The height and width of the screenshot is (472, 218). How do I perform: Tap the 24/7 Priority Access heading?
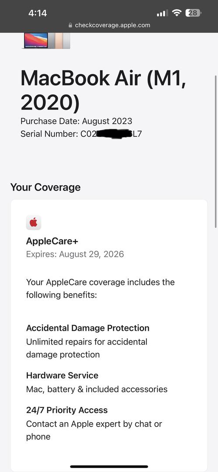tap(67, 410)
